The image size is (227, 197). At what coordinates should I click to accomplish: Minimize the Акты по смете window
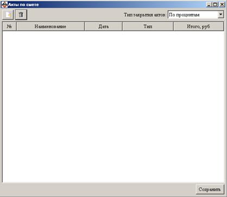pos(209,4)
